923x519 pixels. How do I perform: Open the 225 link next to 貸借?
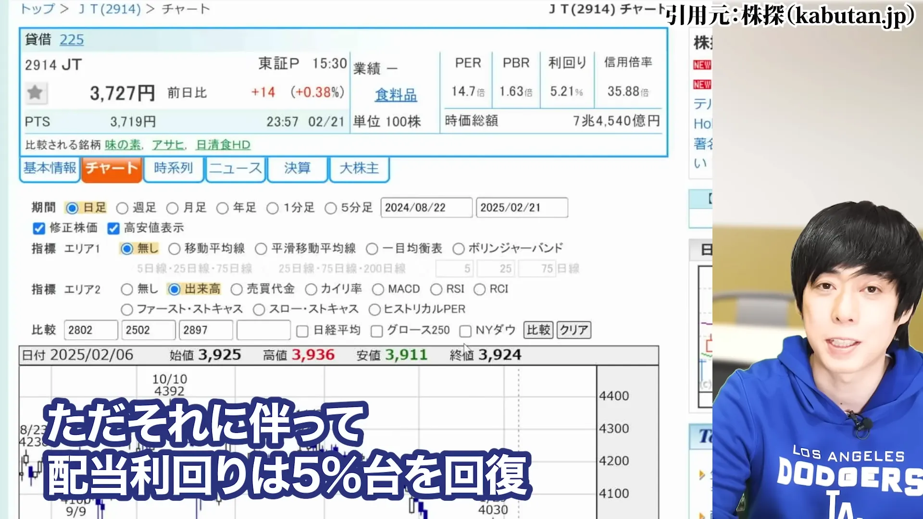(72, 39)
